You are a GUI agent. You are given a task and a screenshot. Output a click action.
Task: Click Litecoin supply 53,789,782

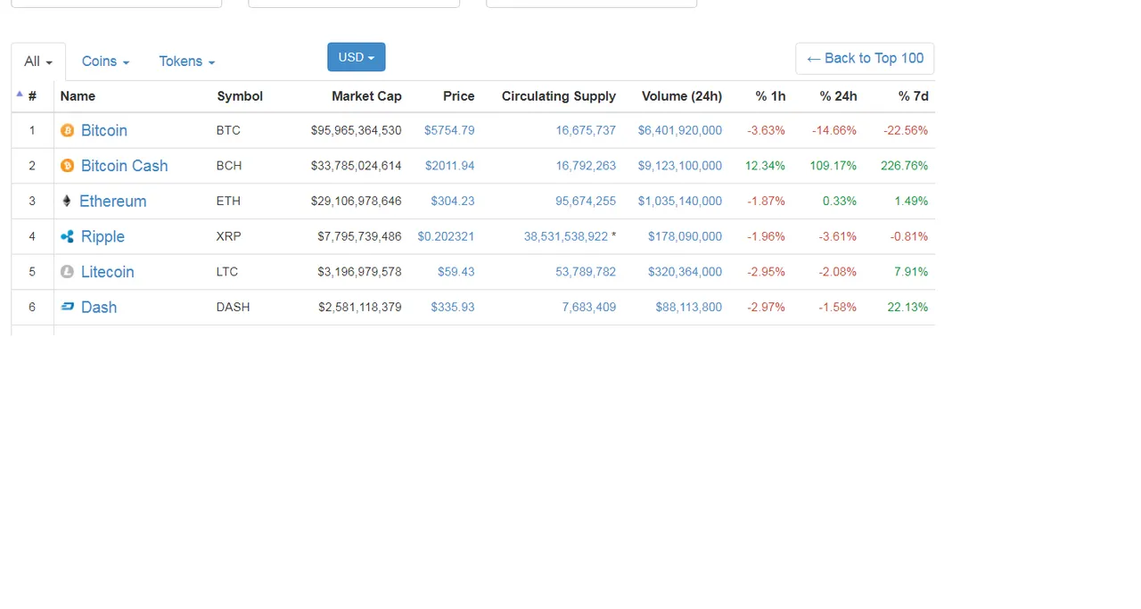tap(586, 272)
